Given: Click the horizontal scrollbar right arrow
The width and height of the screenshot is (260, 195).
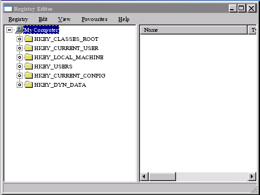Looking at the screenshot, I should tap(252, 177).
